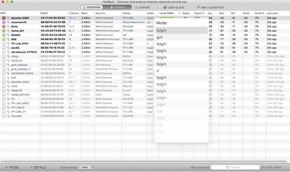Click the Wi-Fi icon next to Tsunami

[8, 116]
